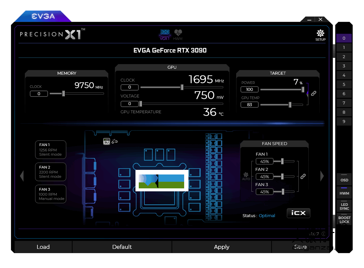Click the Save button
This screenshot has width=364, height=268.
click(x=300, y=247)
